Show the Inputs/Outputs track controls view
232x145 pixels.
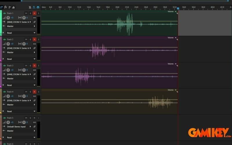(1, 7)
